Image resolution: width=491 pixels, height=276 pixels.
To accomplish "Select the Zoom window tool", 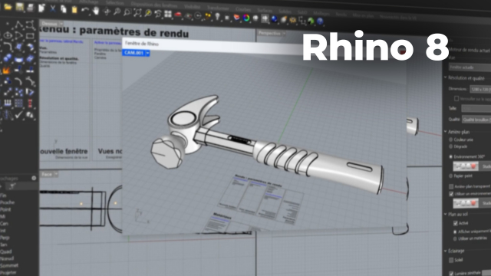I will point(127,12).
